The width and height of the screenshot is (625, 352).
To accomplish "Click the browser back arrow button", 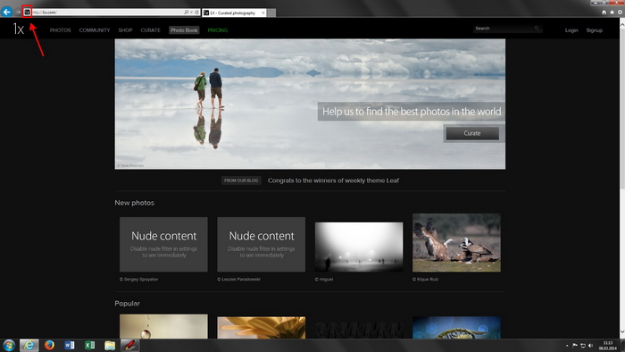I will (7, 12).
